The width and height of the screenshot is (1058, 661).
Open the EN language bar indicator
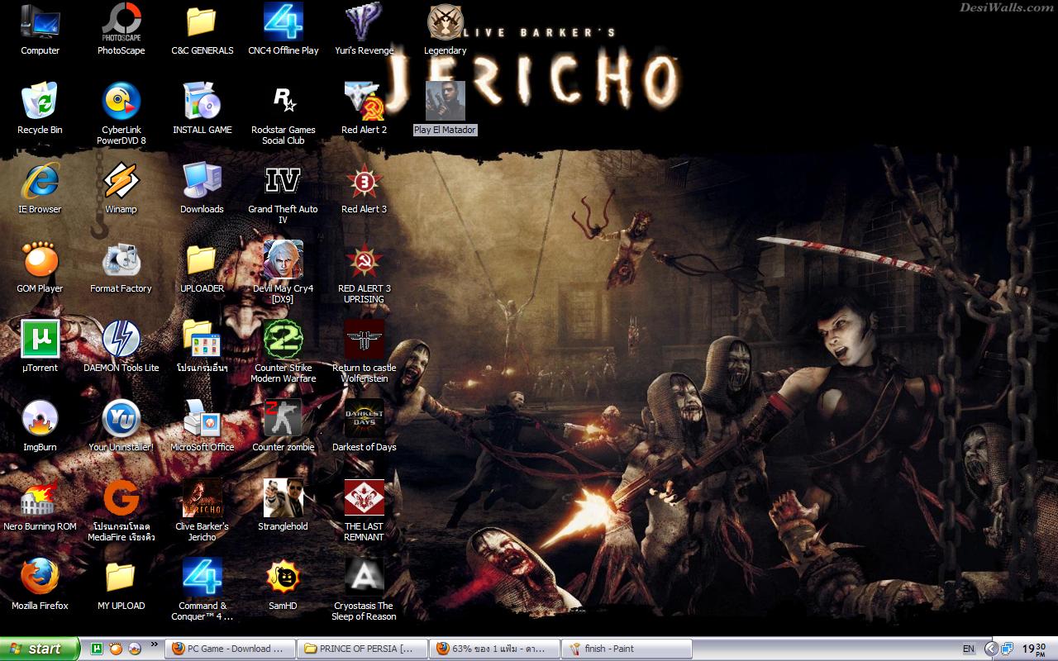(969, 649)
